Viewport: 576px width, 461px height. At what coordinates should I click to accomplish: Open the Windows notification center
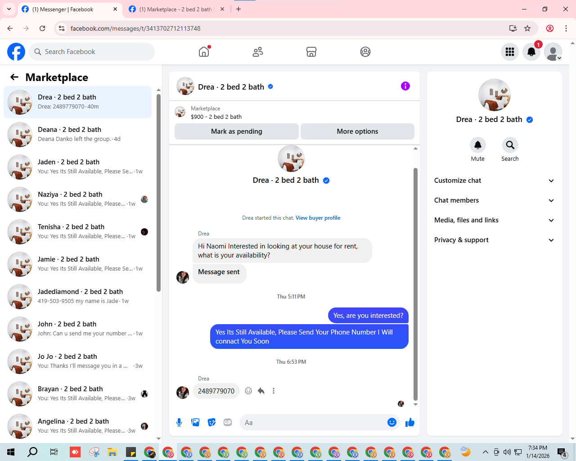pyautogui.click(x=562, y=452)
